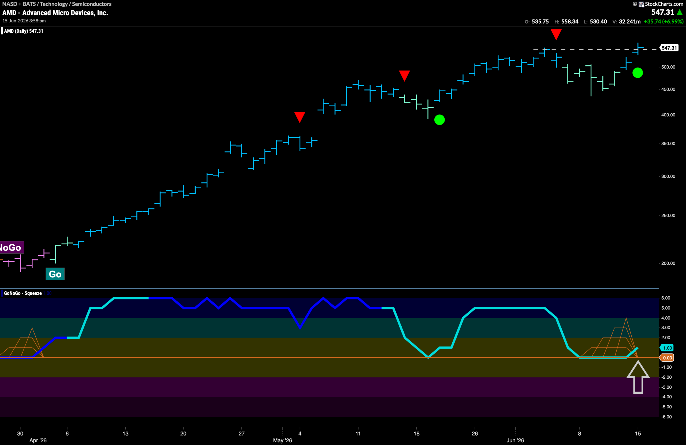Click the latest price bar on June 15

tap(638, 49)
